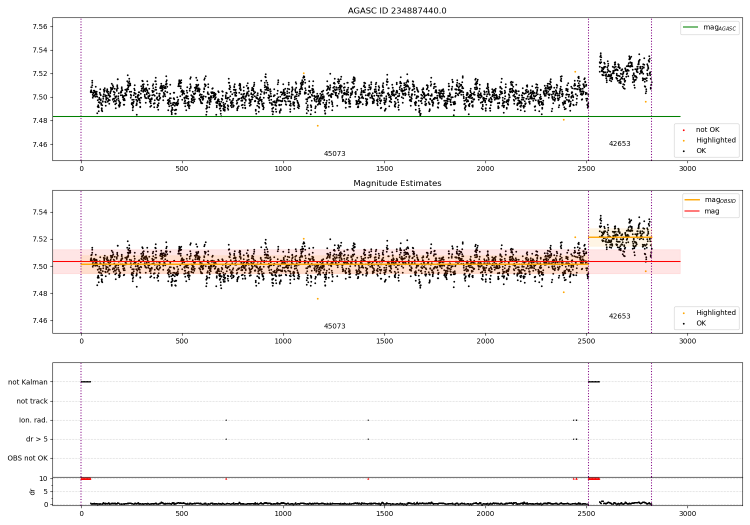Click the 'dr > 5' row label
750x525 pixels.
click(37, 439)
